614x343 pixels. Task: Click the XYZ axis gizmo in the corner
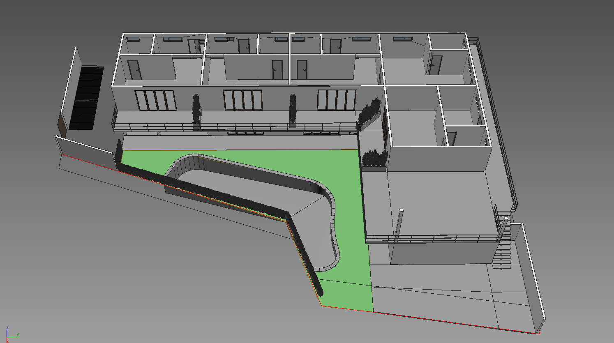[10, 335]
